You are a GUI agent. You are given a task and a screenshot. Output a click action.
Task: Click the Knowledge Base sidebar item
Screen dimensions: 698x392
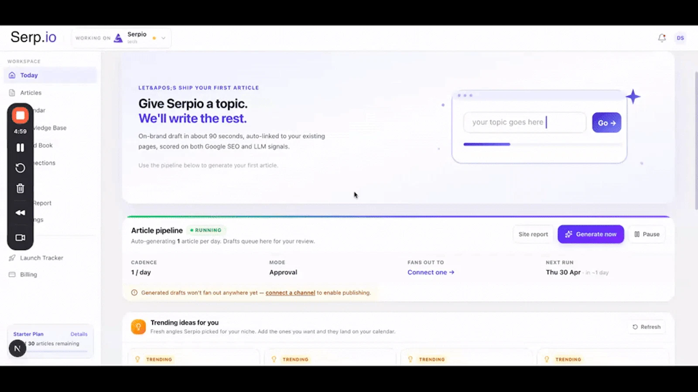pos(50,128)
